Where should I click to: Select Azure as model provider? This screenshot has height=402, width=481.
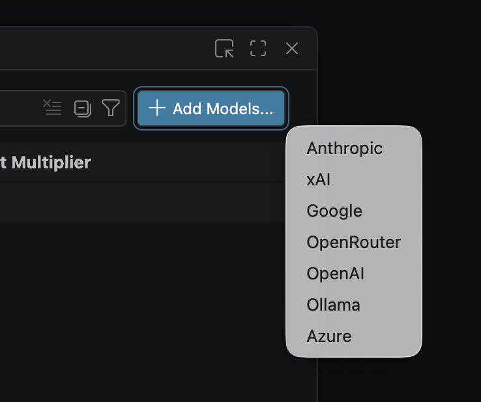click(x=328, y=336)
